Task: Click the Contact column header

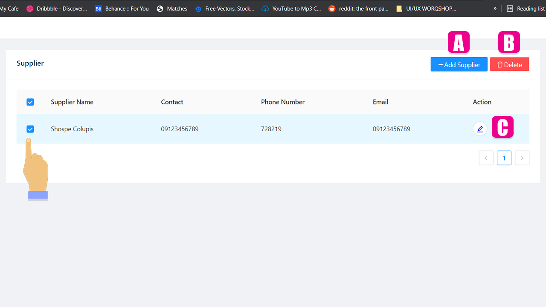Action: pyautogui.click(x=172, y=102)
